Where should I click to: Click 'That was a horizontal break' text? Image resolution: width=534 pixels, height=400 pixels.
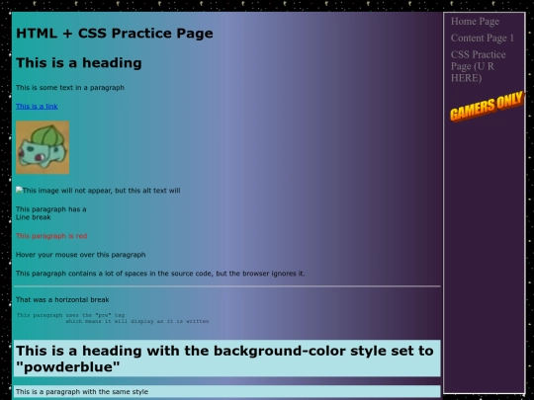[62, 299]
